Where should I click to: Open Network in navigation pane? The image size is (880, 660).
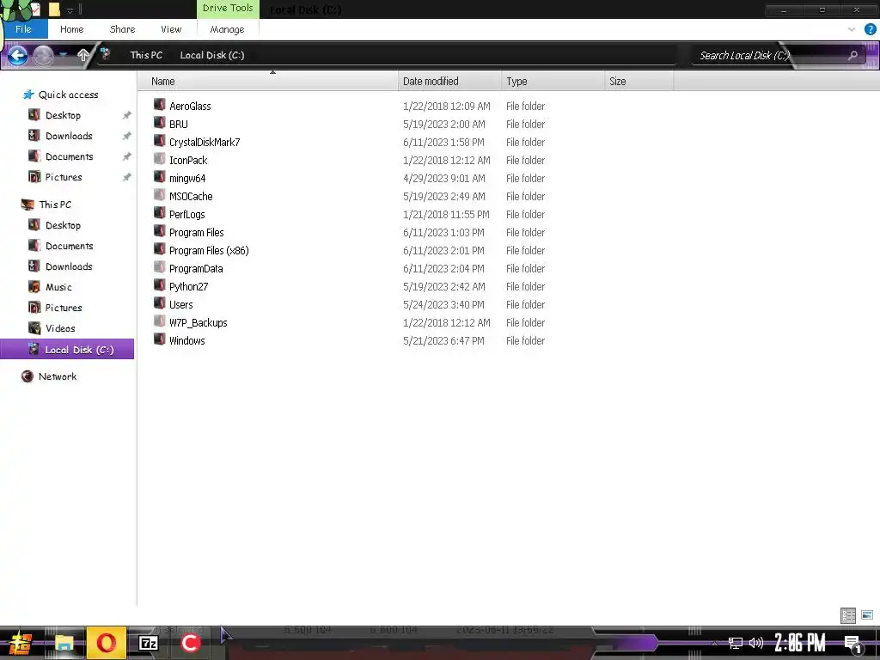pyautogui.click(x=58, y=376)
